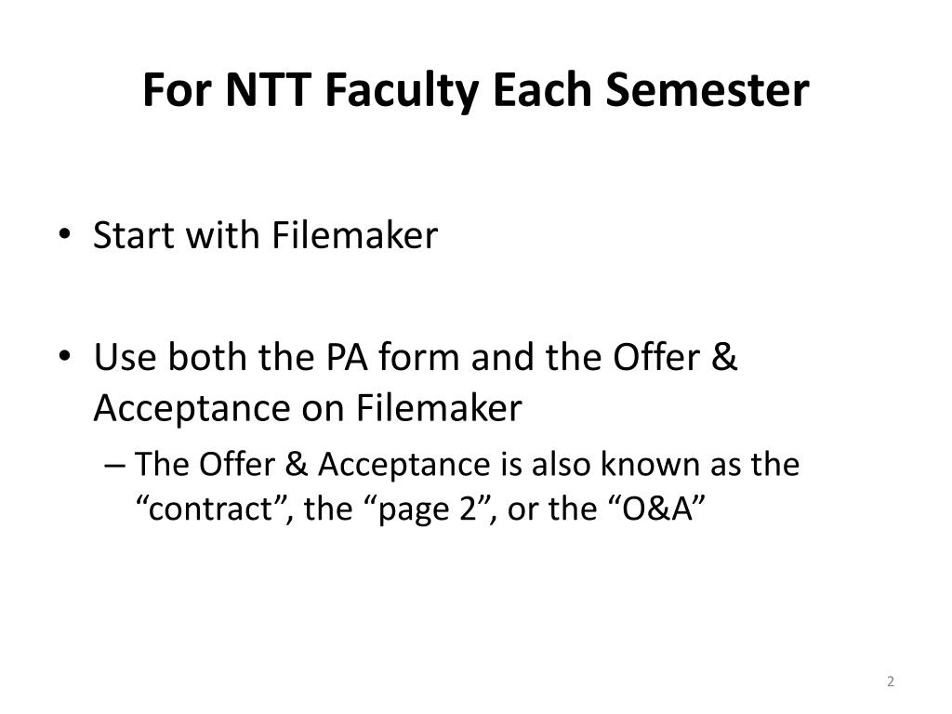Click the word 'Faculty' in the title
The width and height of the screenshot is (952, 714).
click(402, 92)
